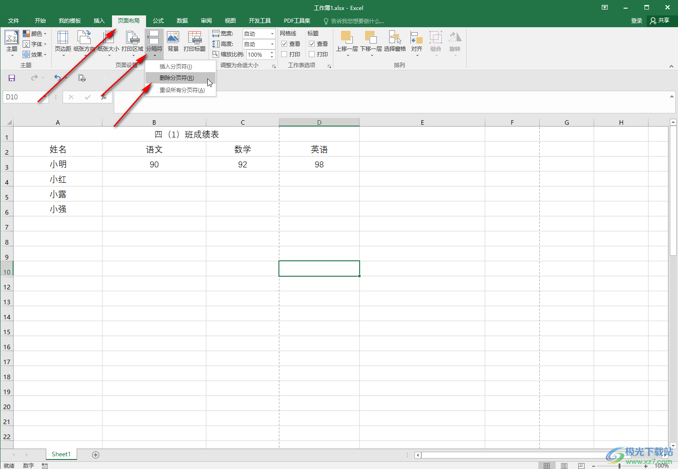Click the Scale (缩放比例) percent field
This screenshot has width=678, height=469.
point(258,54)
